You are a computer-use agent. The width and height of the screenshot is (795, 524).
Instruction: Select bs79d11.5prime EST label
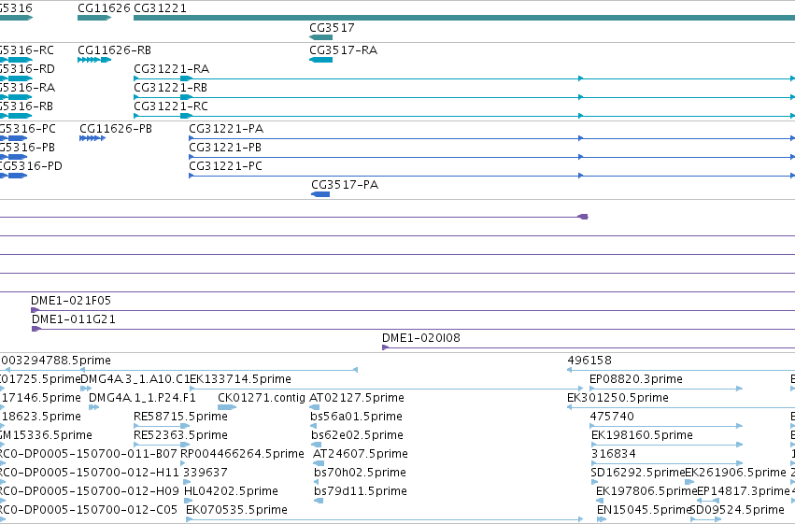coord(361,491)
